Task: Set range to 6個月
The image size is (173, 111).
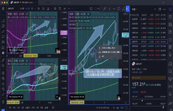Action: (x=28, y=108)
